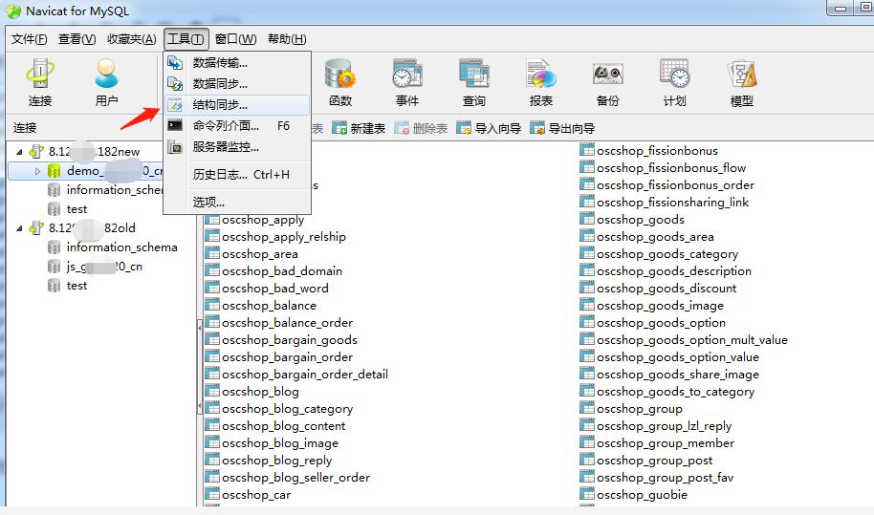The image size is (874, 515).
Task: Click the oscshop_balance table icon
Action: [x=212, y=306]
